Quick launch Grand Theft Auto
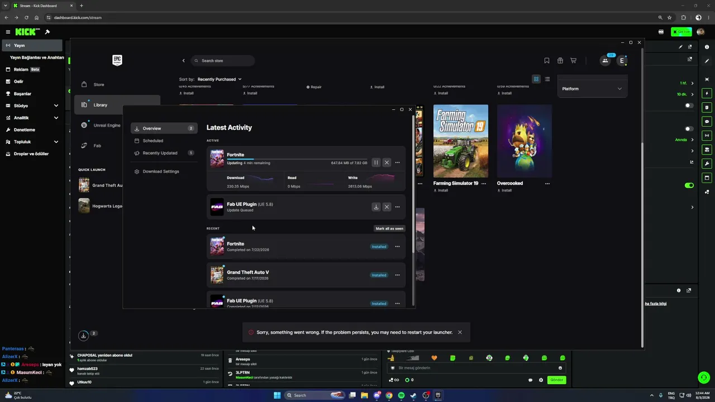This screenshot has height=402, width=715. (101, 185)
